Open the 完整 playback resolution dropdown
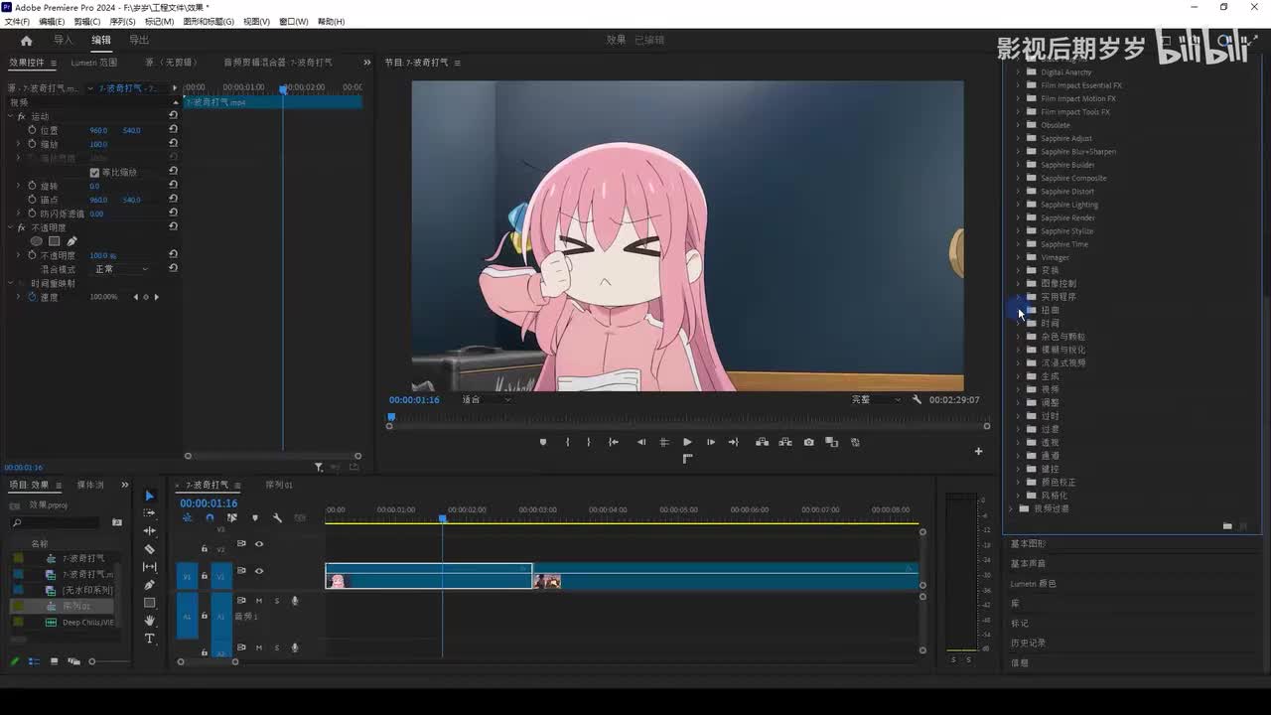Viewport: 1271px width, 715px height. click(x=876, y=399)
